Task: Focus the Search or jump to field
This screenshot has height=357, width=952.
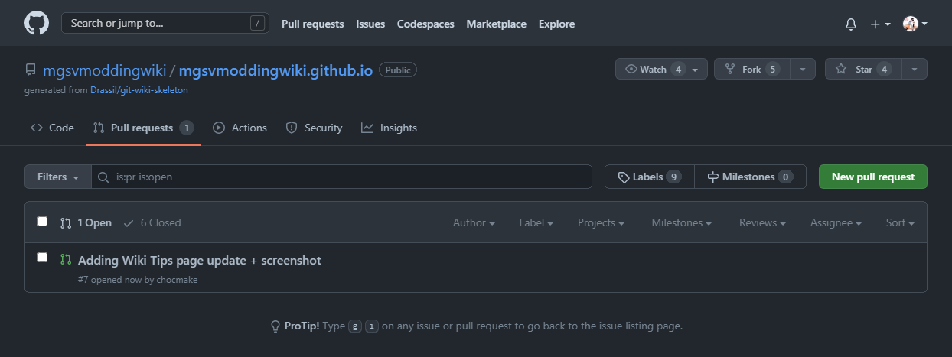Action: tap(164, 23)
